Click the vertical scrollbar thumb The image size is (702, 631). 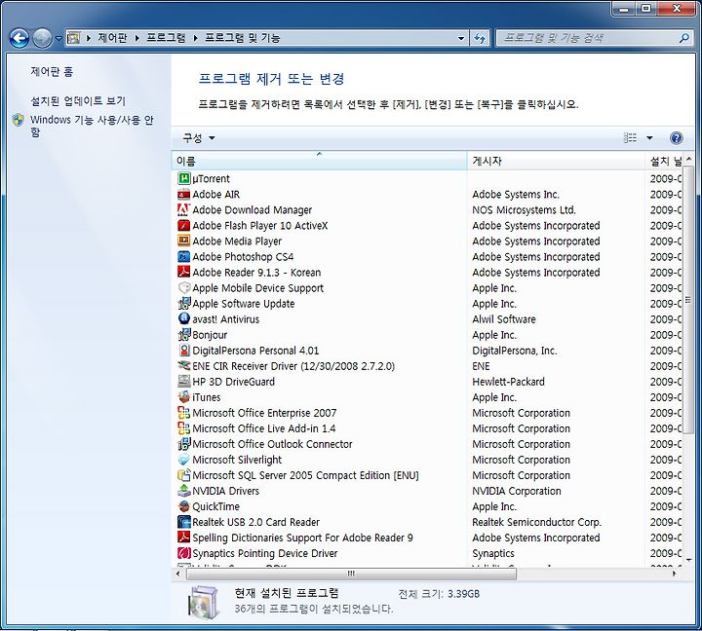tap(688, 300)
